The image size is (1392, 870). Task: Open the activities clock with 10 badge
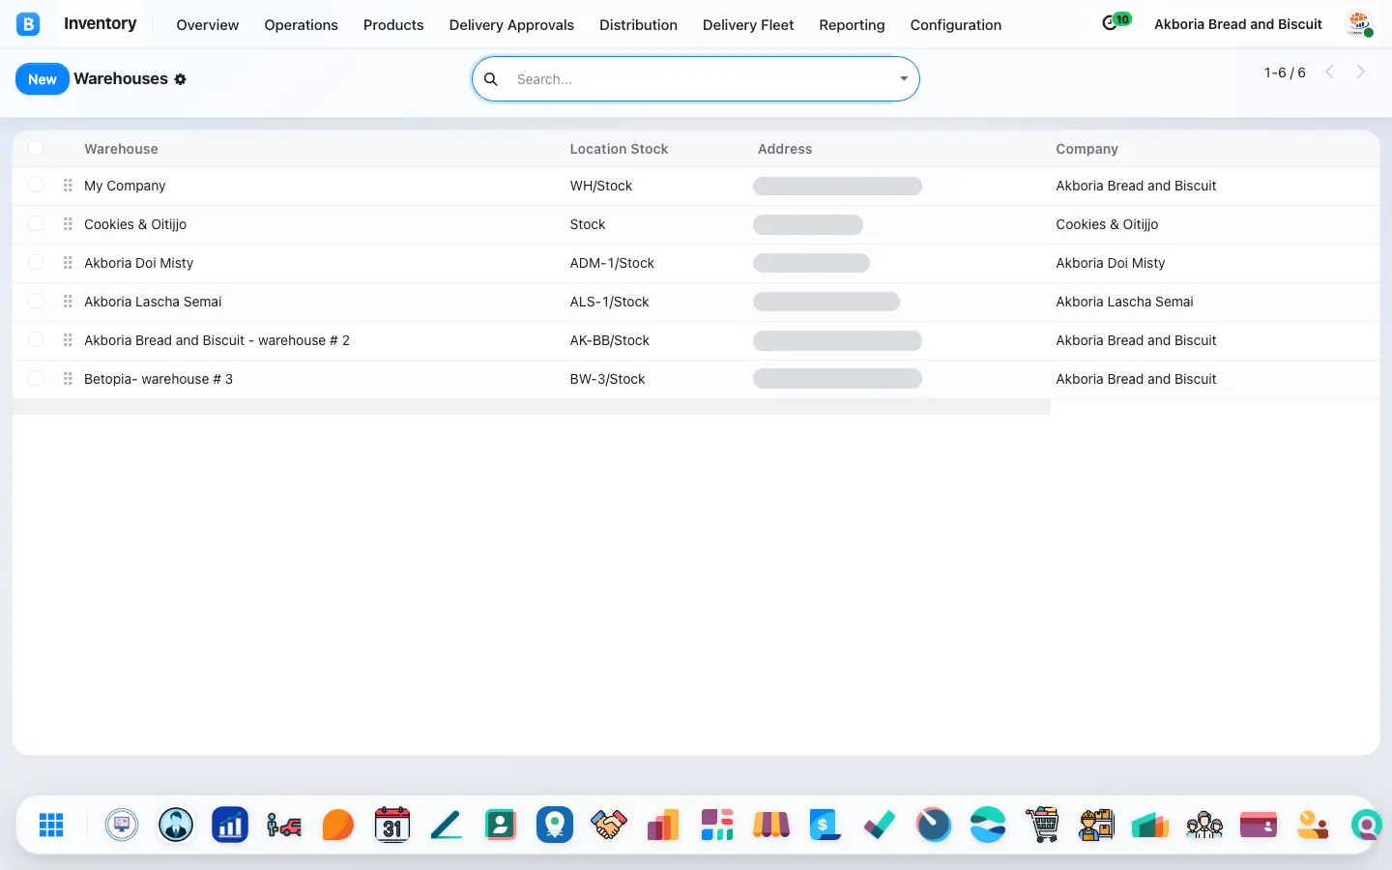[x=1116, y=22]
